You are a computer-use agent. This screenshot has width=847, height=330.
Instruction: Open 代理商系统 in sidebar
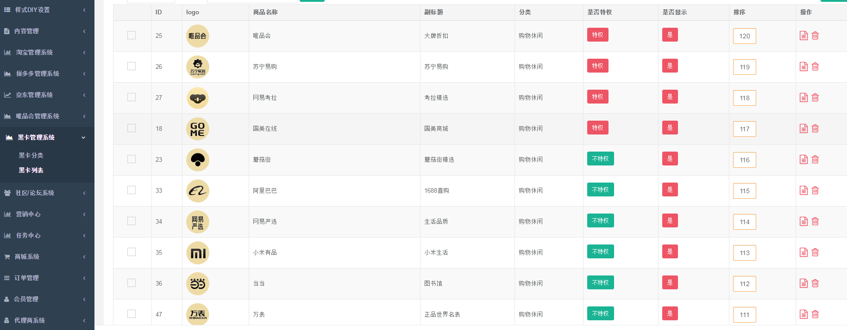[x=47, y=320]
